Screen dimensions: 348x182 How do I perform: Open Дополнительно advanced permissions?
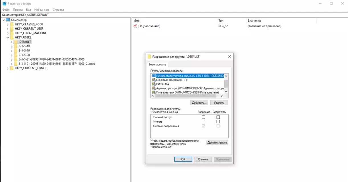click(x=217, y=142)
